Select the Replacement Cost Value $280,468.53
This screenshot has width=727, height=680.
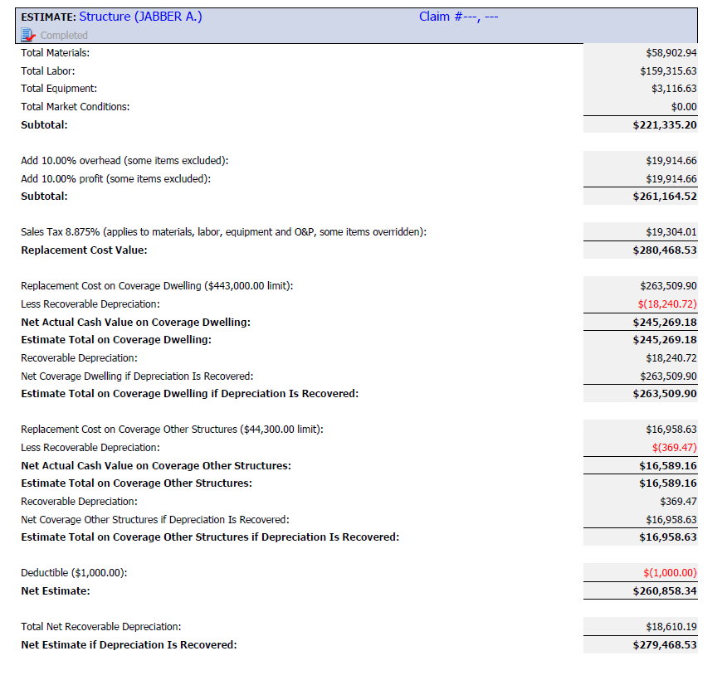665,250
